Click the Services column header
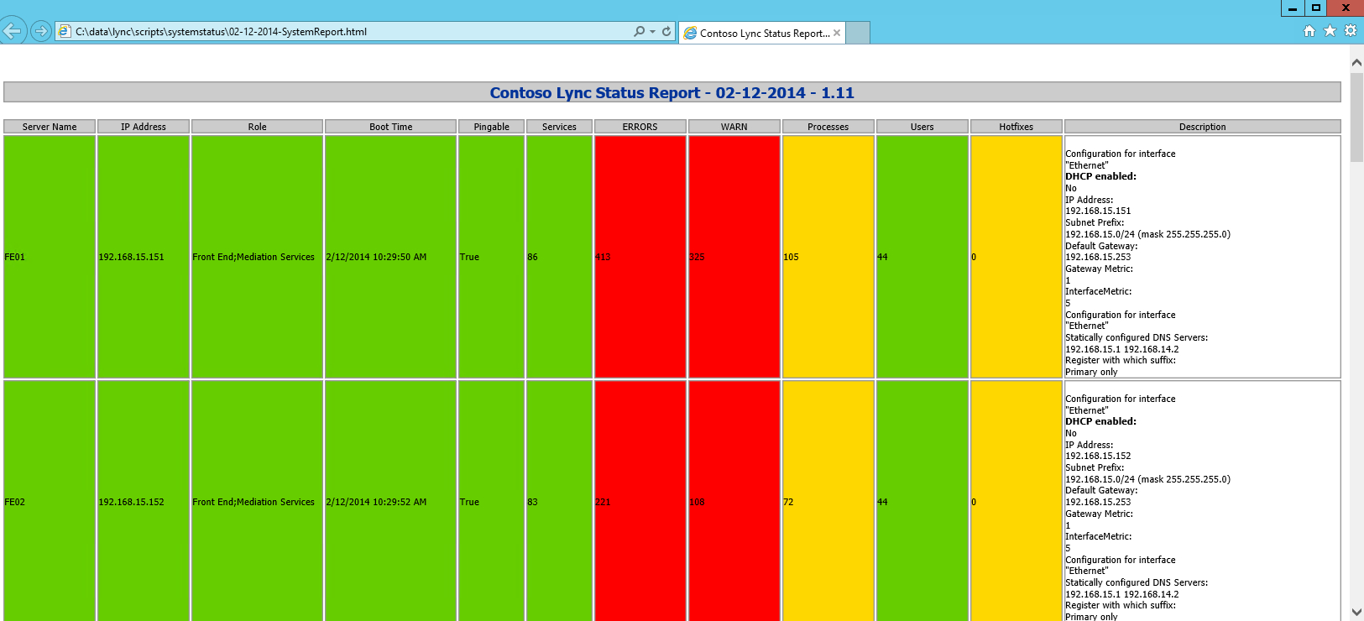 point(559,127)
